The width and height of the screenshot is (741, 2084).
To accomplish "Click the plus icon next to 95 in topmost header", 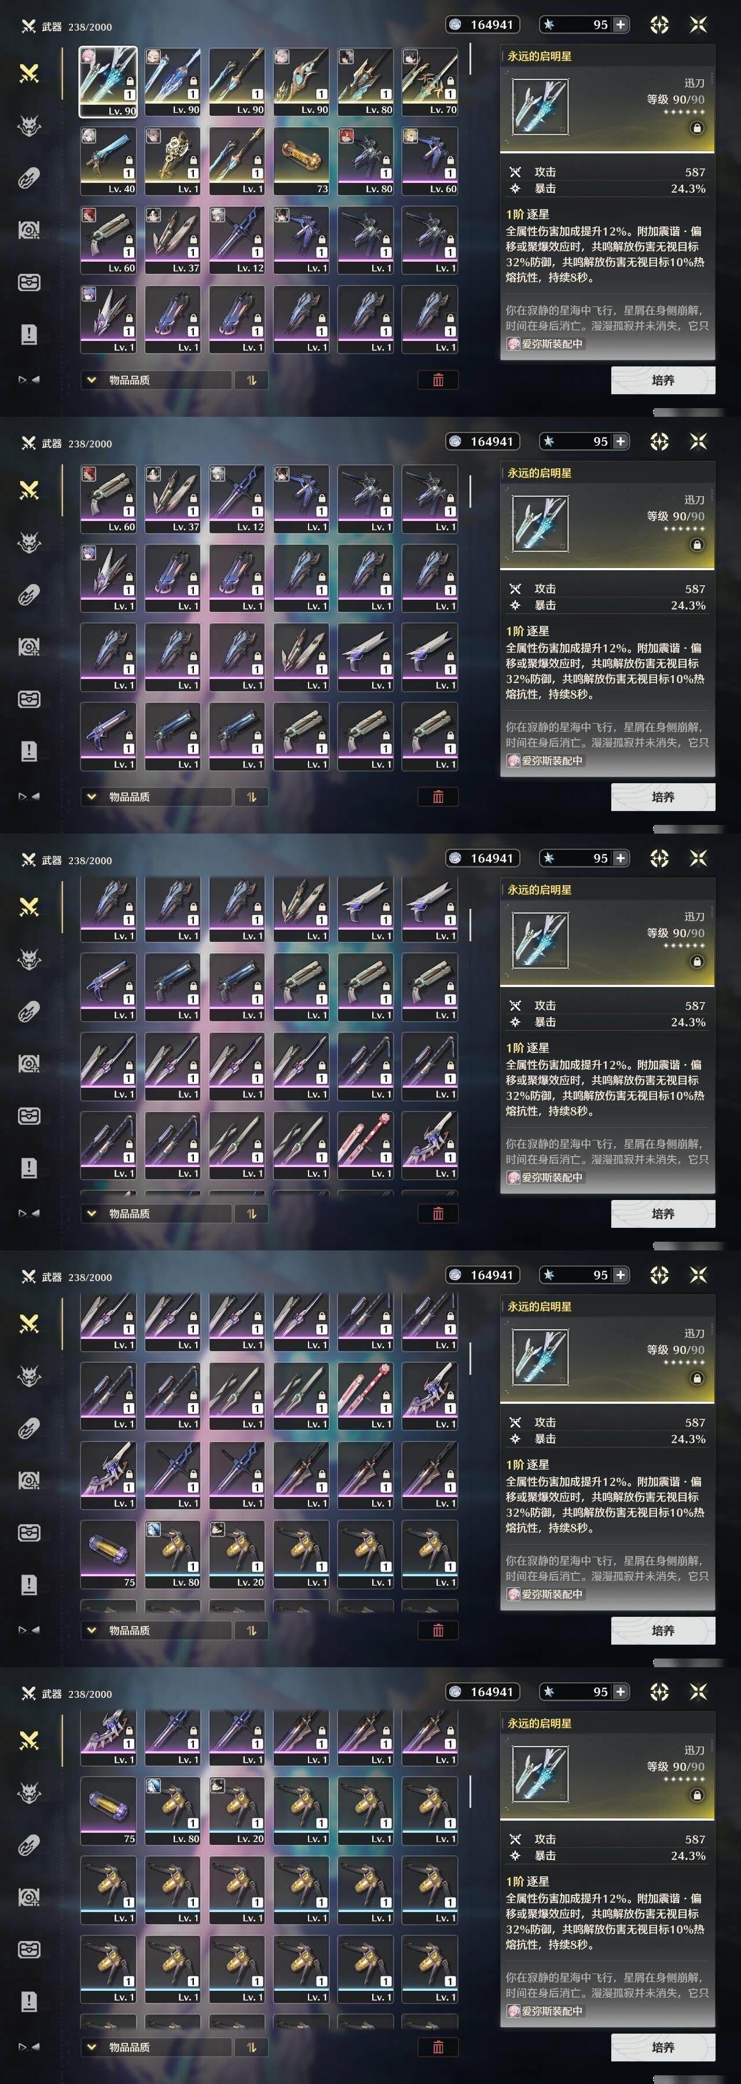I will click(x=621, y=24).
